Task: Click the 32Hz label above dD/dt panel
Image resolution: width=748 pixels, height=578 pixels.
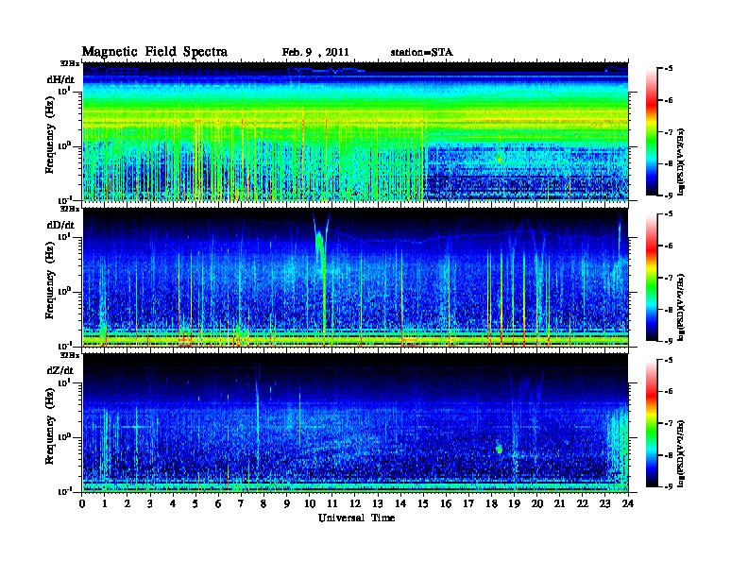Action: [x=70, y=209]
